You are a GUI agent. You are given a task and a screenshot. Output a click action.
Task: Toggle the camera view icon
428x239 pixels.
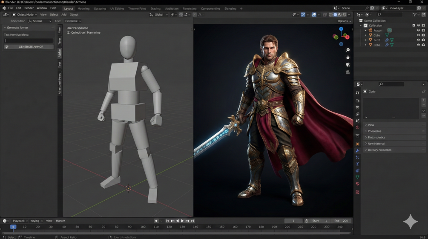(348, 65)
